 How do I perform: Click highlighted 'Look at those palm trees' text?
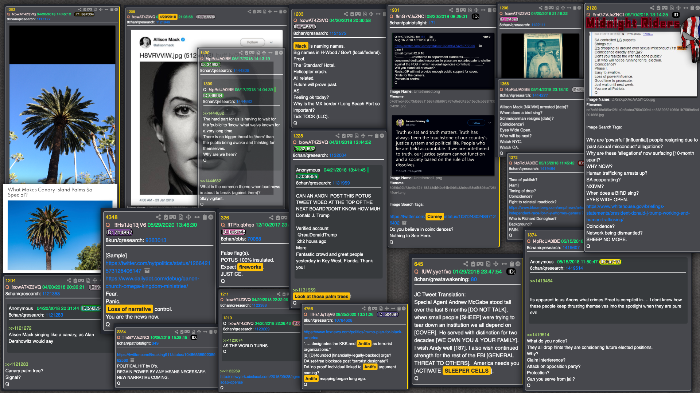click(321, 297)
